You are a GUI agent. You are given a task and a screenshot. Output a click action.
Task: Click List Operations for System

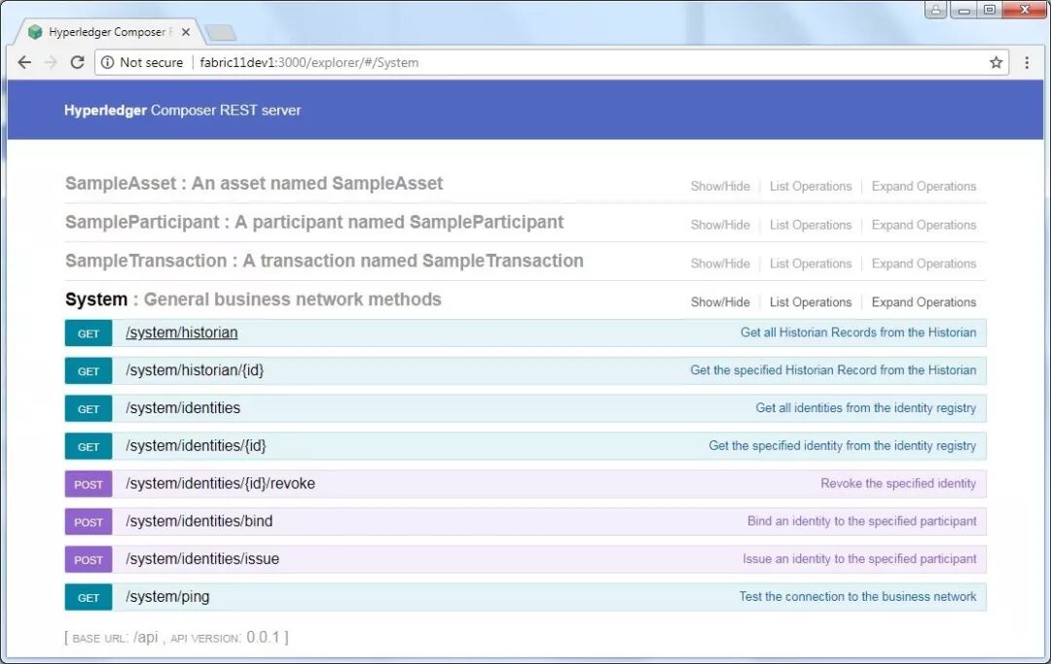(x=811, y=302)
